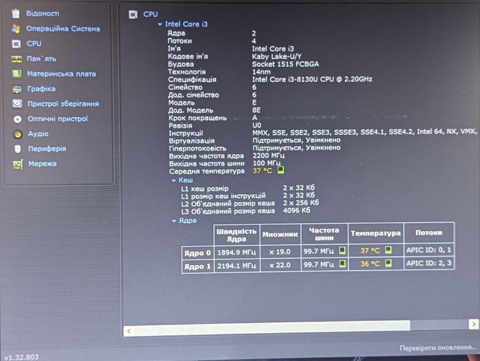This screenshot has height=361, width=480.
Task: Collapse the Intel Core i3 tree node
Action: point(160,24)
